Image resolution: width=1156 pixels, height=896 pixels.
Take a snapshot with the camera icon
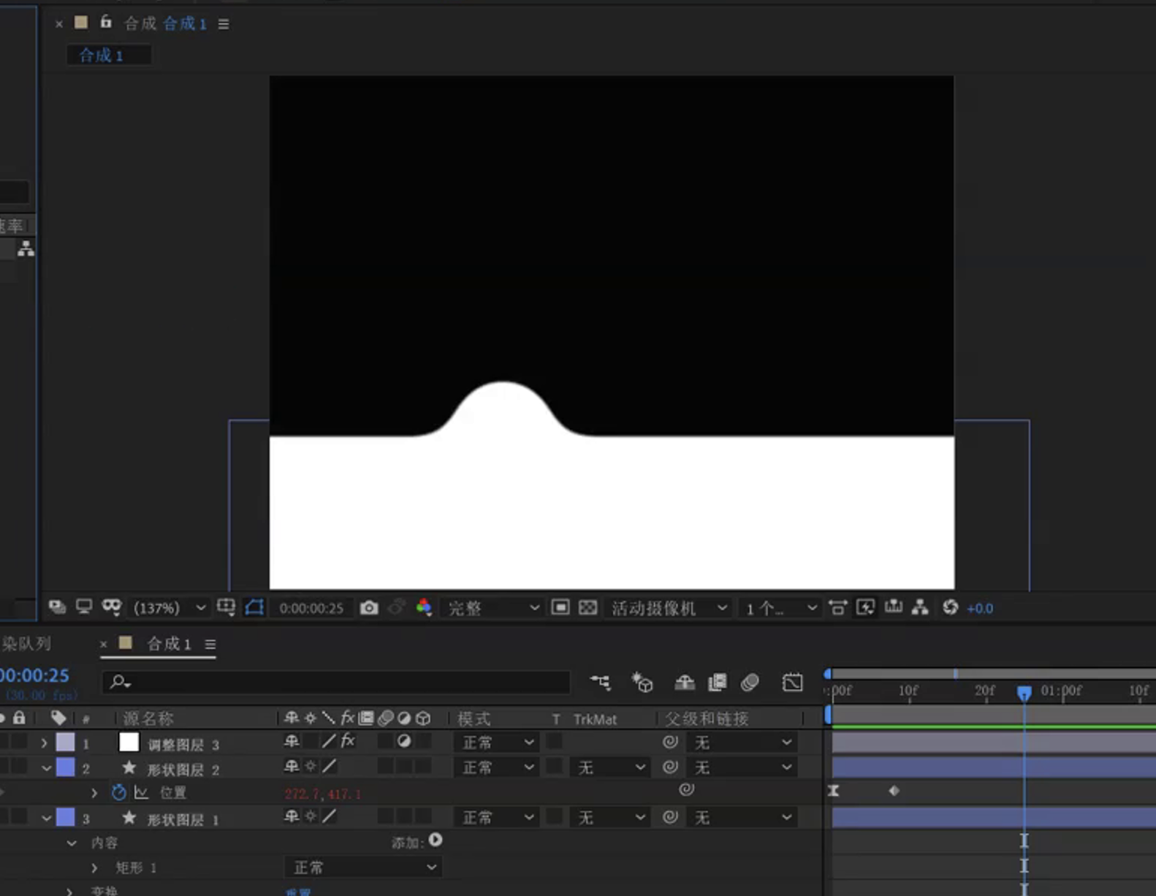(369, 608)
